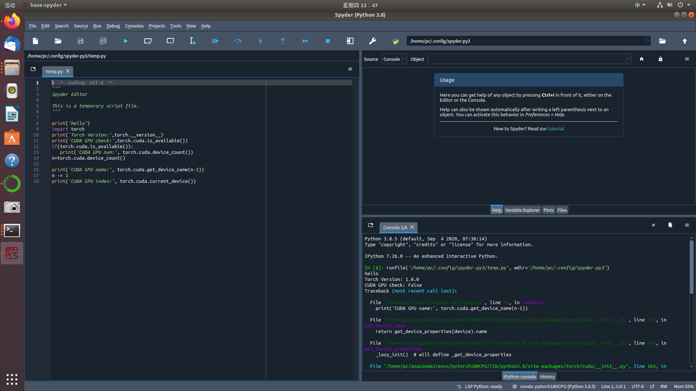Screen dimensions: 696x391
Task: Click the maximise current pane icon
Action: (x=350, y=41)
